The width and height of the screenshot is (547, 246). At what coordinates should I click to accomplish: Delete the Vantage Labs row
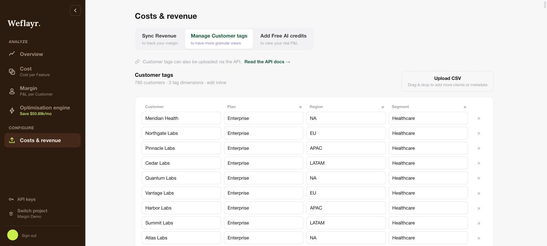479,193
